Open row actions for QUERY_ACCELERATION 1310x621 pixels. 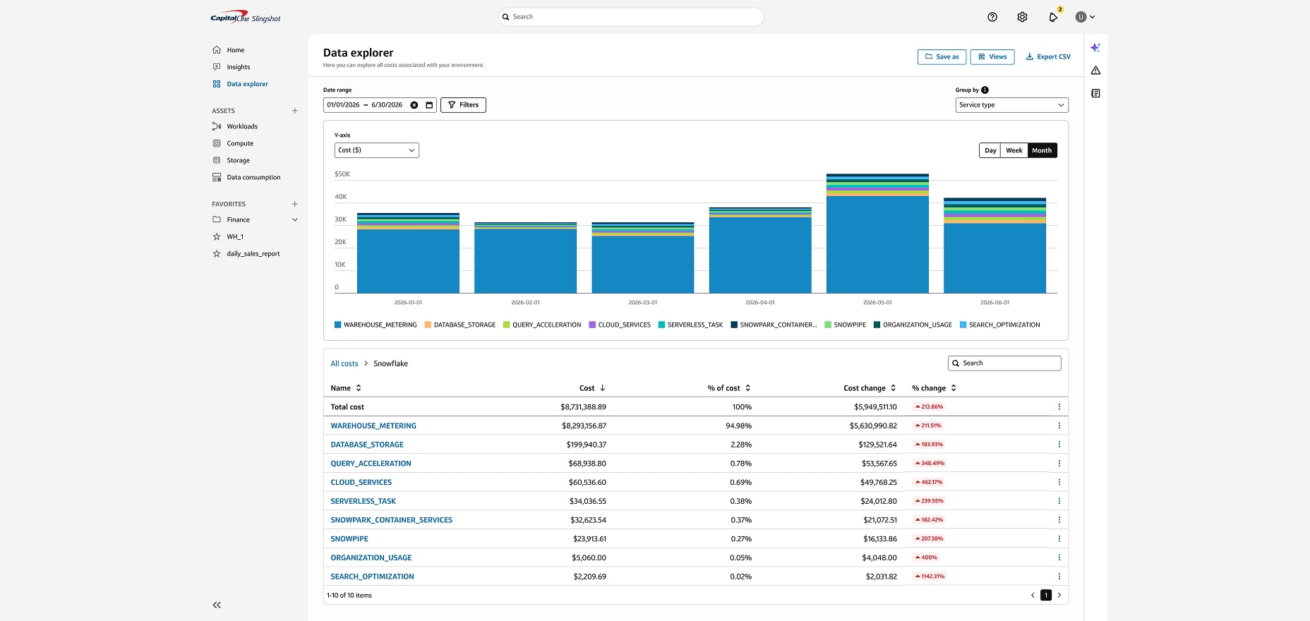point(1059,463)
